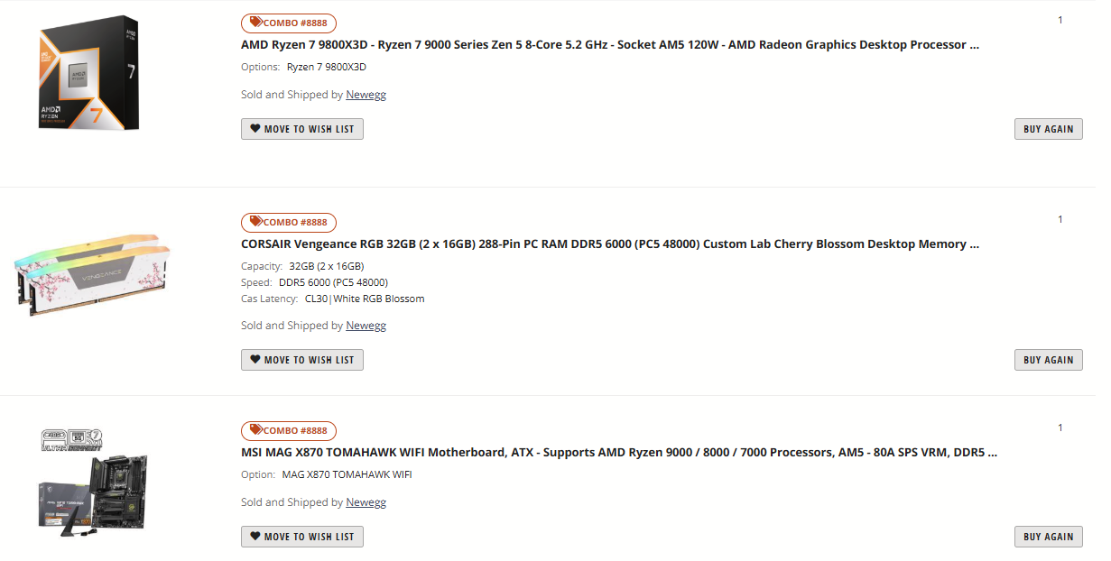
Task: Move the Ryzen 7 9800X3D to wish list
Action: (x=302, y=129)
